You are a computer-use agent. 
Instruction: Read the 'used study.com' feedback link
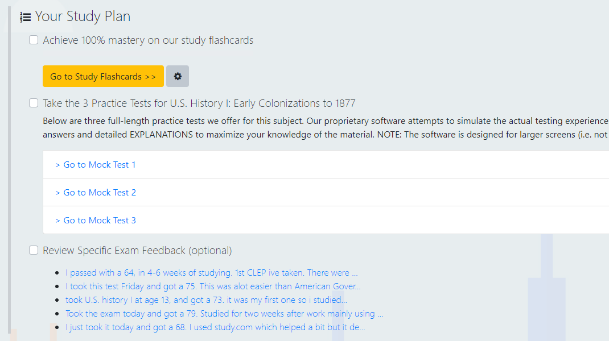click(215, 327)
